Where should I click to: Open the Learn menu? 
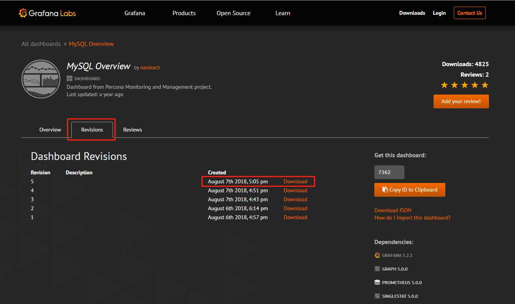(x=283, y=13)
